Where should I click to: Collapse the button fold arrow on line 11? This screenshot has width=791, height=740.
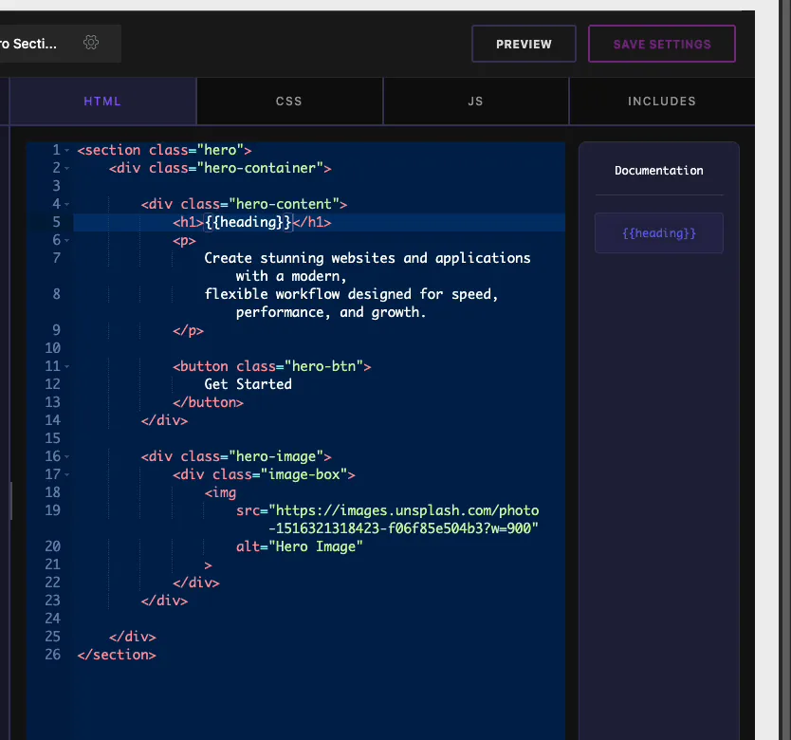pos(67,367)
